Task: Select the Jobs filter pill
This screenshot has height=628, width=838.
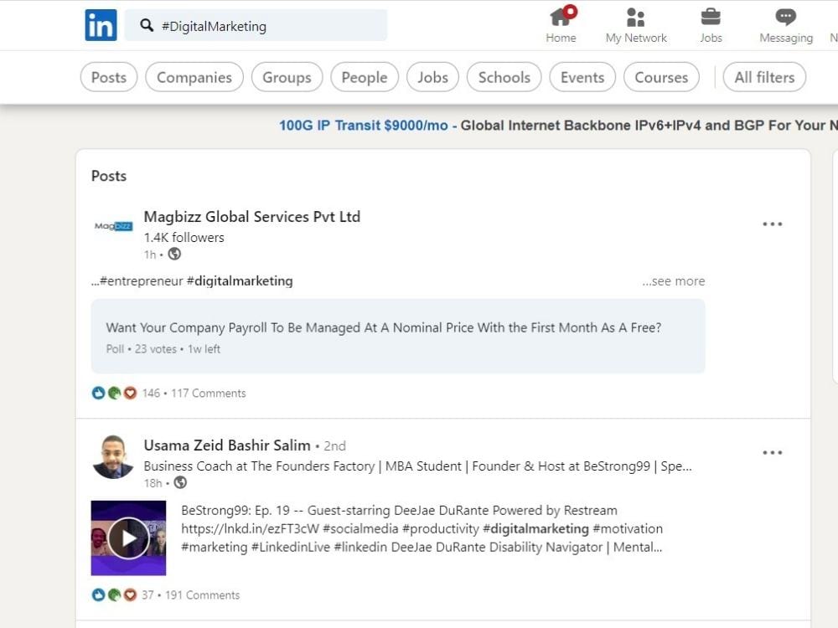Action: pyautogui.click(x=433, y=77)
